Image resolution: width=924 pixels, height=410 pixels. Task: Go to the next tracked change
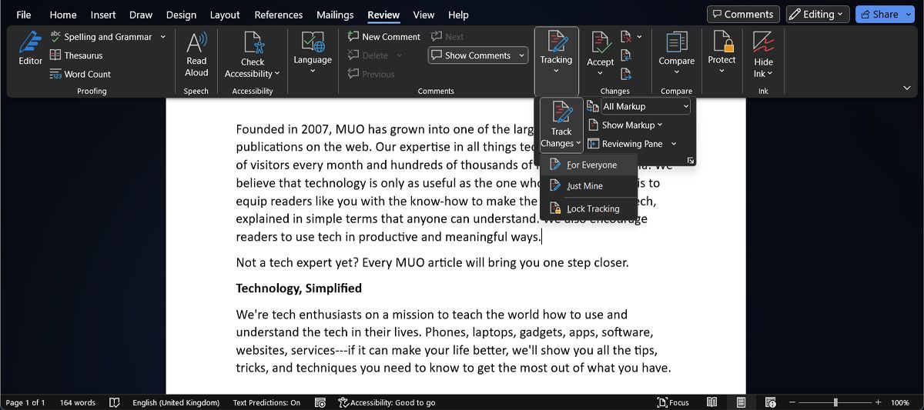click(626, 74)
